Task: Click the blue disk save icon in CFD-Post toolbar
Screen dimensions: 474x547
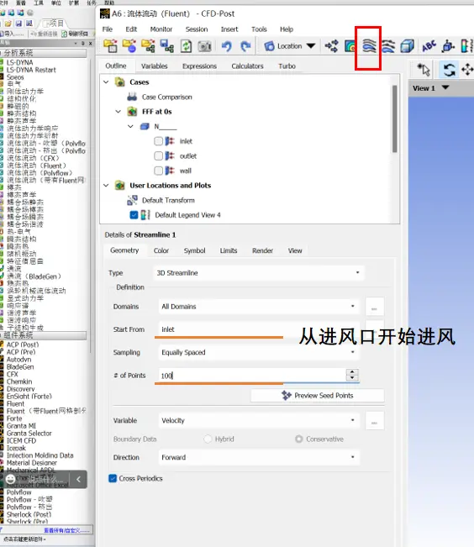Action: tap(167, 46)
